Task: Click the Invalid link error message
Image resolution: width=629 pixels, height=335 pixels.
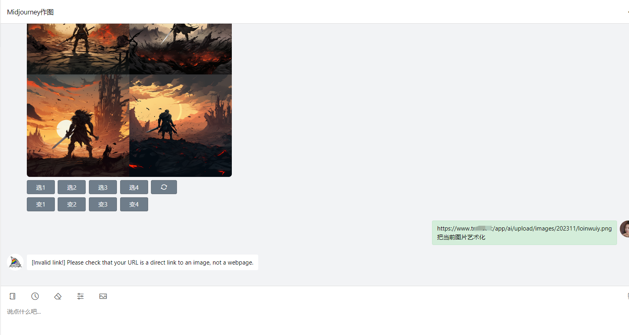Action: coord(143,263)
